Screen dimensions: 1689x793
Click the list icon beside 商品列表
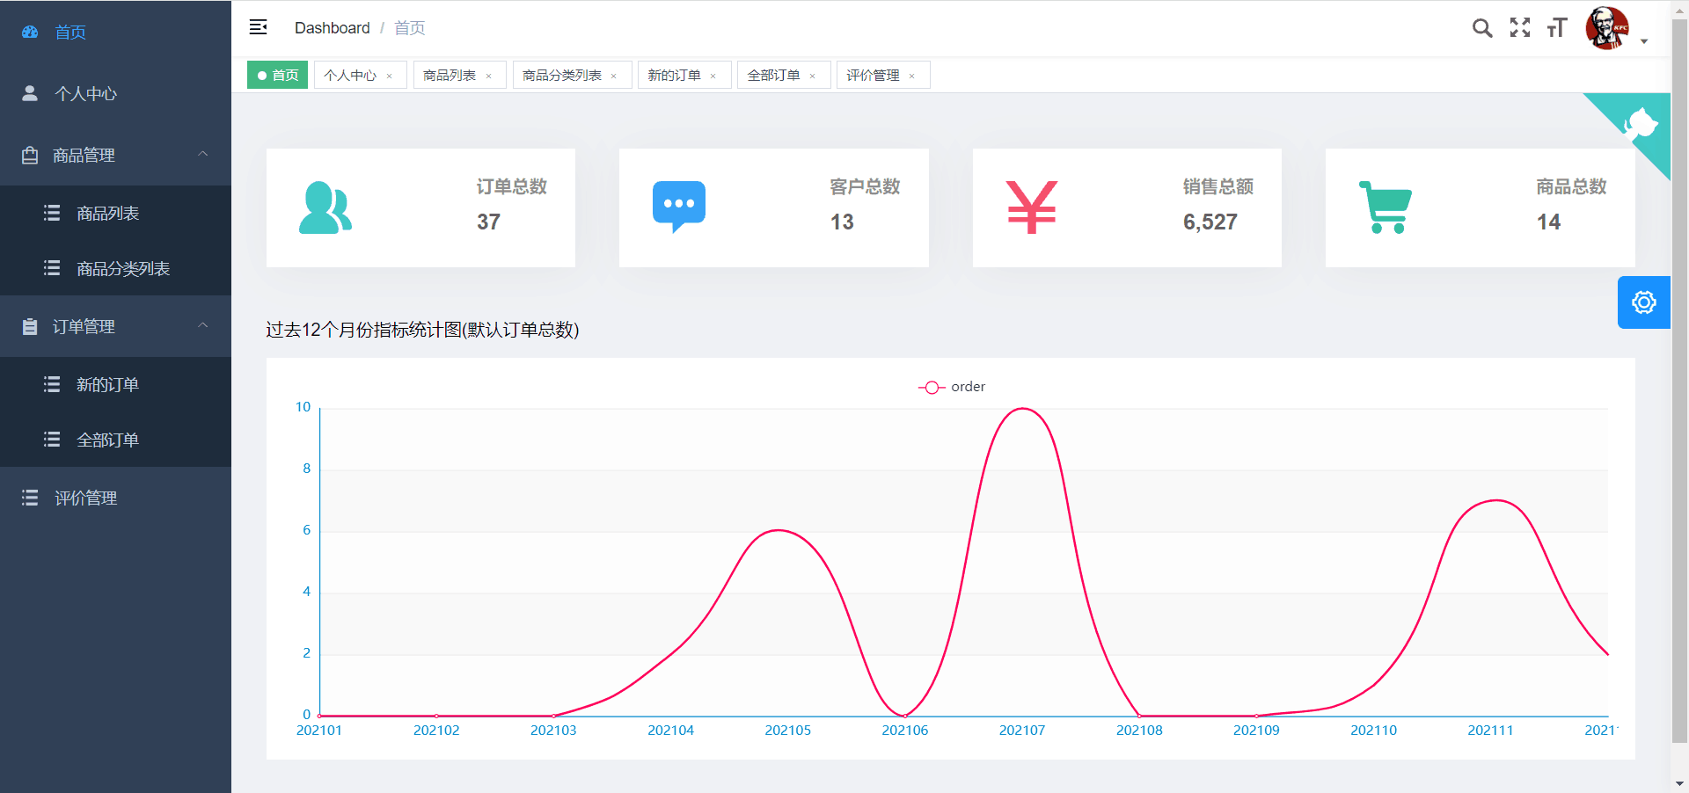coord(52,213)
